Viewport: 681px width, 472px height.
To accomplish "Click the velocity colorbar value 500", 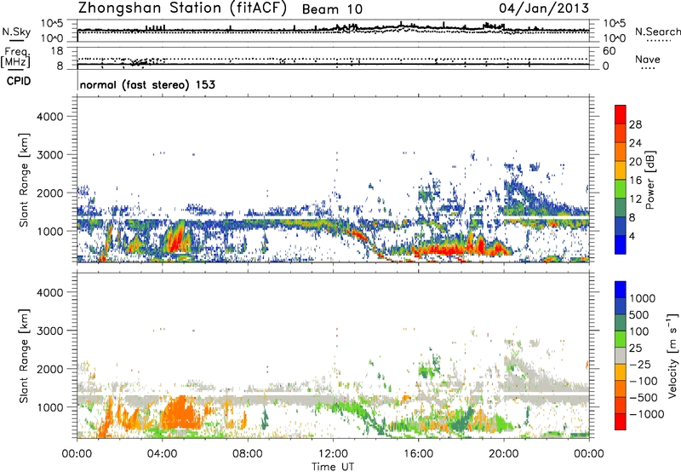I will click(x=640, y=314).
